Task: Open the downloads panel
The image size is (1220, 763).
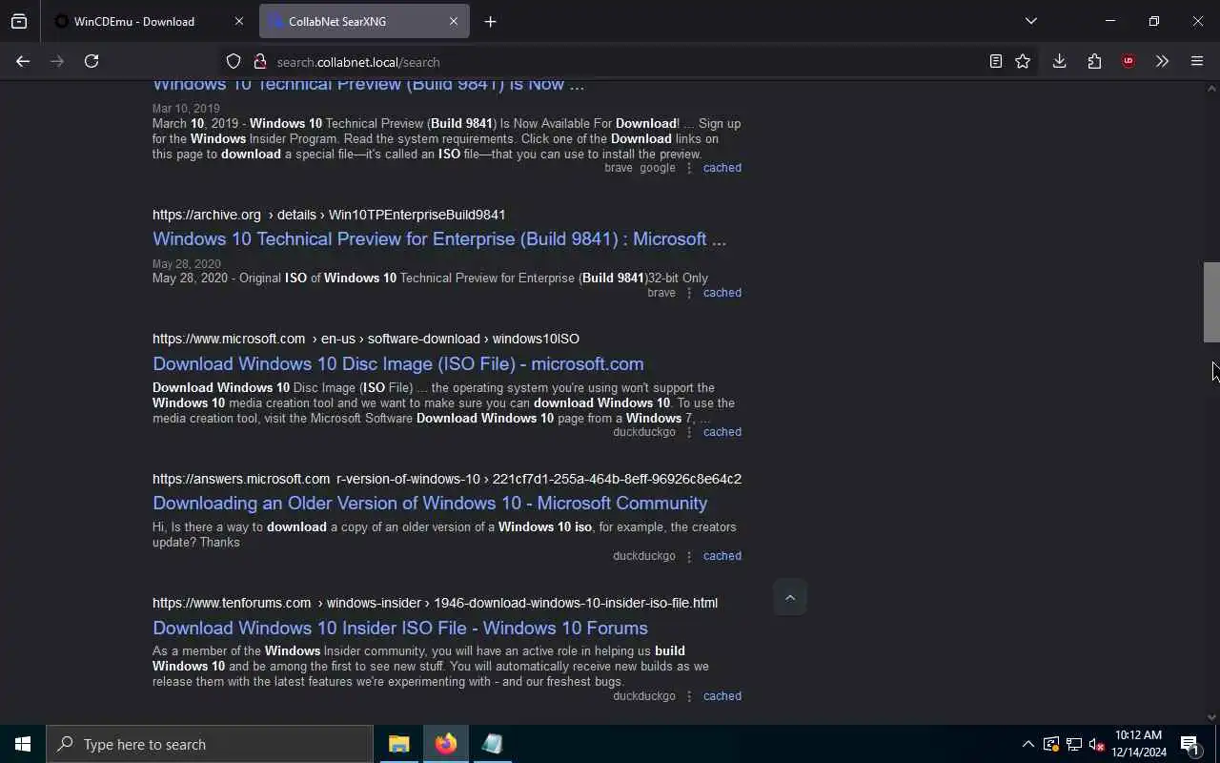Action: [1059, 61]
